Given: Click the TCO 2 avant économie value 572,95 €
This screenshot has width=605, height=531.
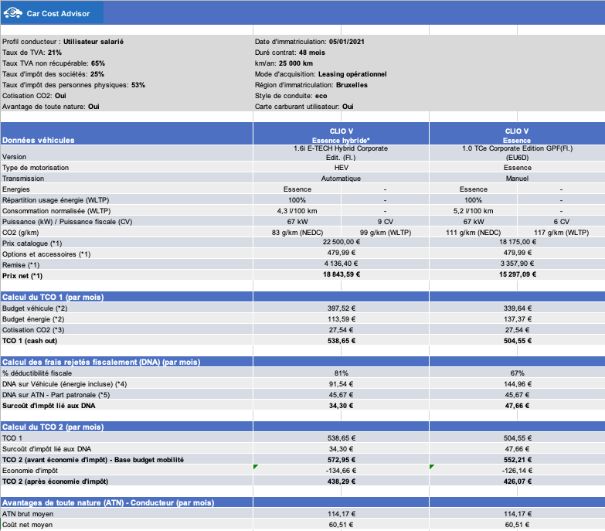Looking at the screenshot, I should pyautogui.click(x=342, y=460).
